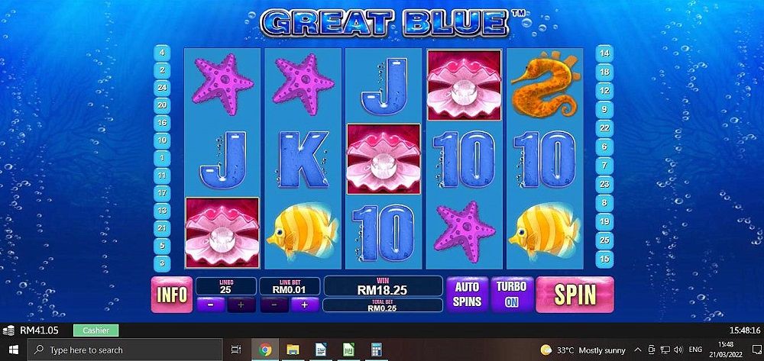Open File Explorer from the taskbar

point(293,350)
